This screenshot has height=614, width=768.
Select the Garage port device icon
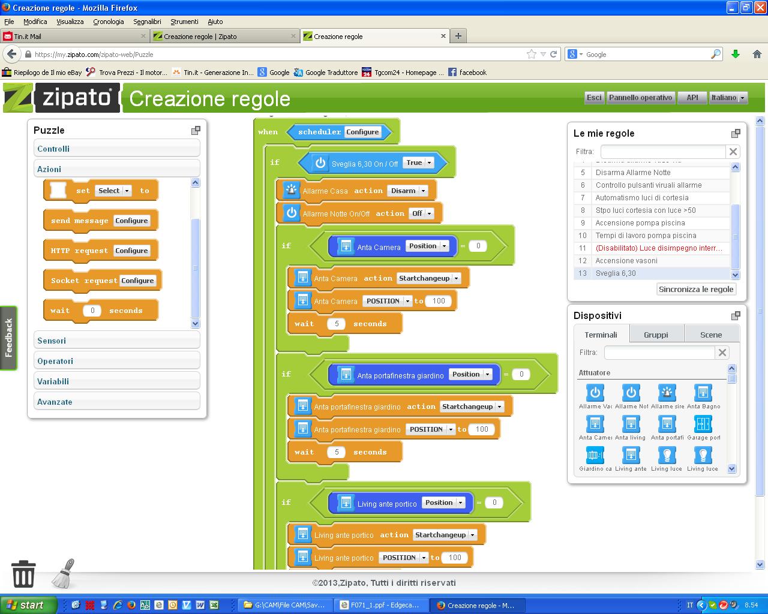703,424
